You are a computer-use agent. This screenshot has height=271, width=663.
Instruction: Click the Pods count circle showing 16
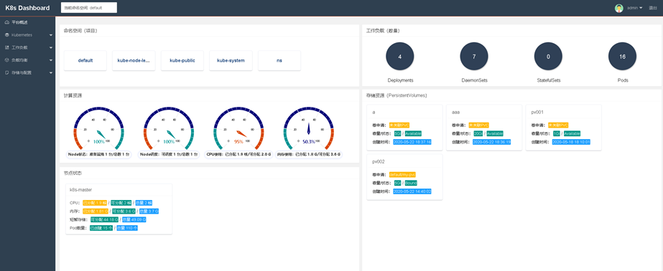tap(622, 57)
